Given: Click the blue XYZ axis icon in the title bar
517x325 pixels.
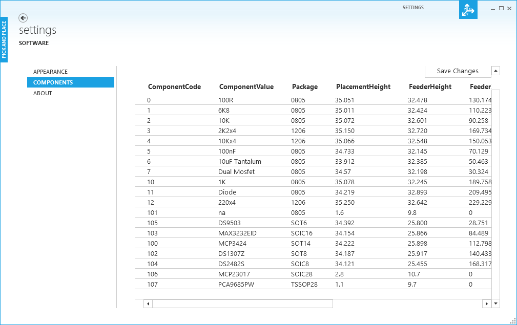Looking at the screenshot, I should point(468,10).
